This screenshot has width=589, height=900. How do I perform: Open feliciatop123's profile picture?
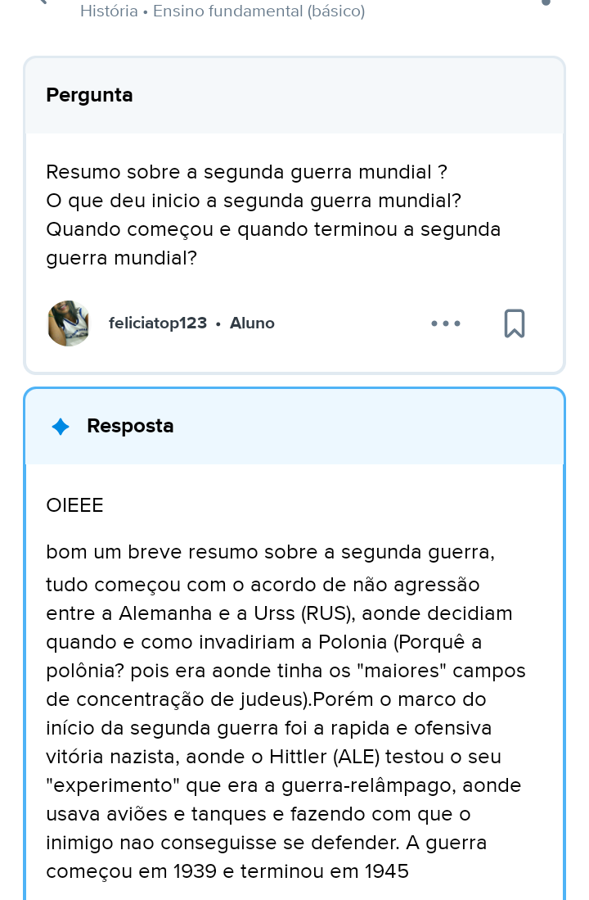(69, 323)
